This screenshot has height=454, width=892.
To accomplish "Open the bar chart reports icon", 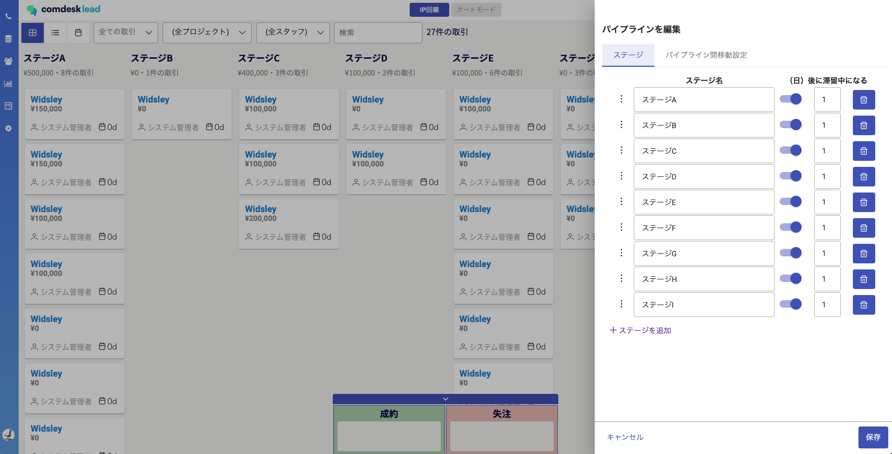I will point(8,83).
